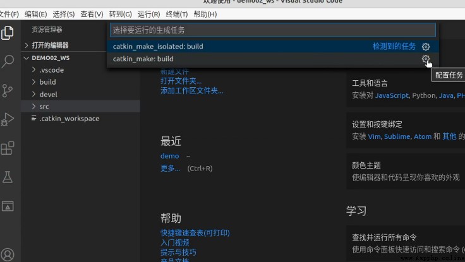This screenshot has width=465, height=262.
Task: Open Run and Debug view
Action: 8,119
